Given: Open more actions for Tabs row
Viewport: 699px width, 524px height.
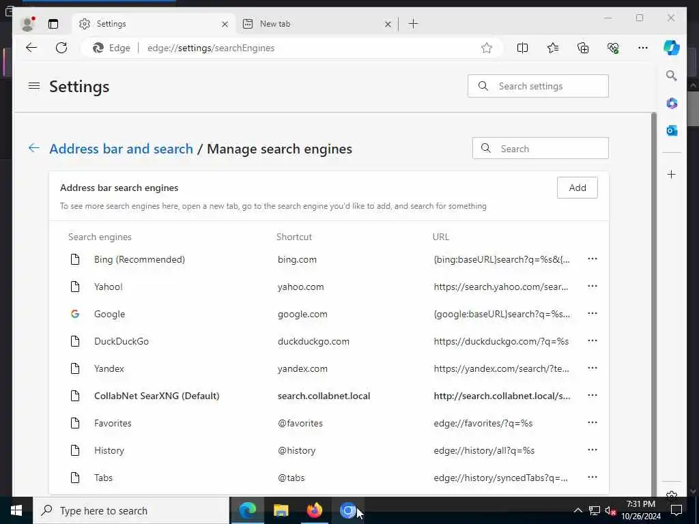Looking at the screenshot, I should click(x=592, y=477).
